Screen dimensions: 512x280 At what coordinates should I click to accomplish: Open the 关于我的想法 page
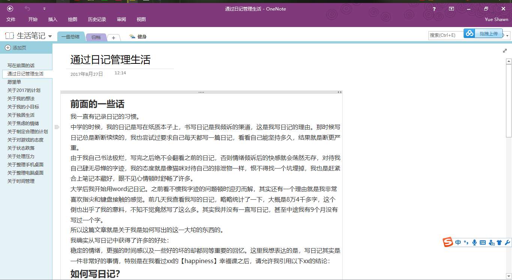[x=21, y=99]
